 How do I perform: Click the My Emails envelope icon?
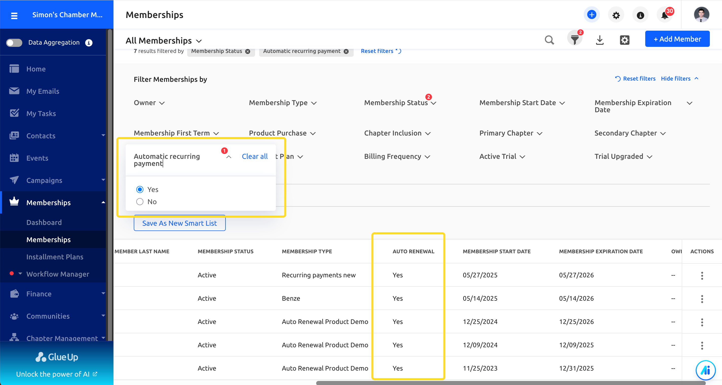pos(14,91)
